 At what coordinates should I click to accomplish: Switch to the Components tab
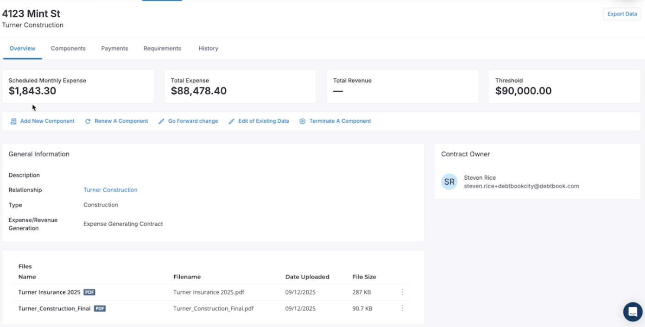click(68, 48)
